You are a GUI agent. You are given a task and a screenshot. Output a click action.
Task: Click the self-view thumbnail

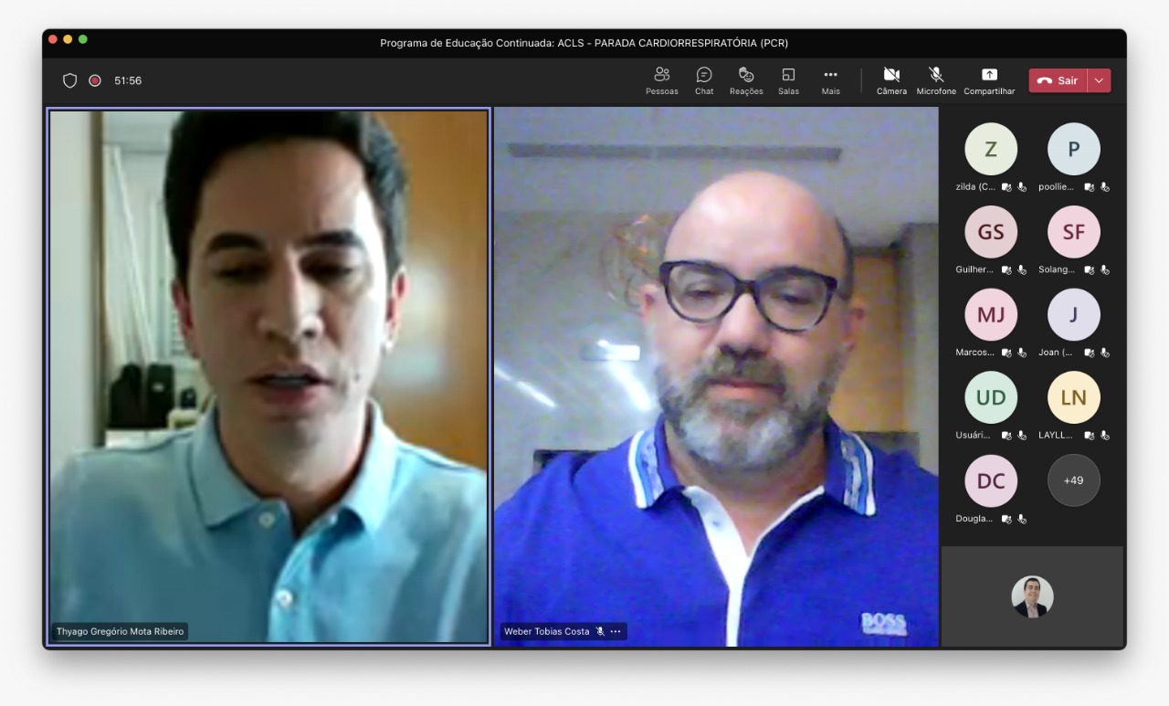tap(1032, 596)
